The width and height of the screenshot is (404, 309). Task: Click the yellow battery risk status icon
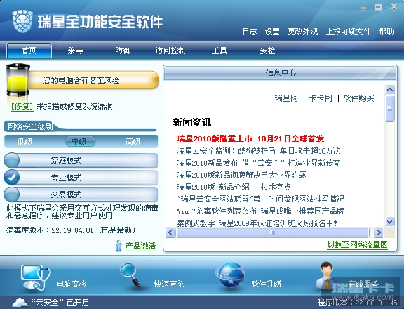pyautogui.click(x=17, y=81)
